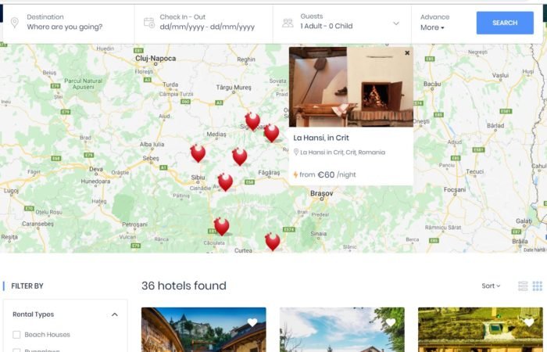Open La Hansi, in Crit listing title
Screen dimensions: 547x352
321,138
